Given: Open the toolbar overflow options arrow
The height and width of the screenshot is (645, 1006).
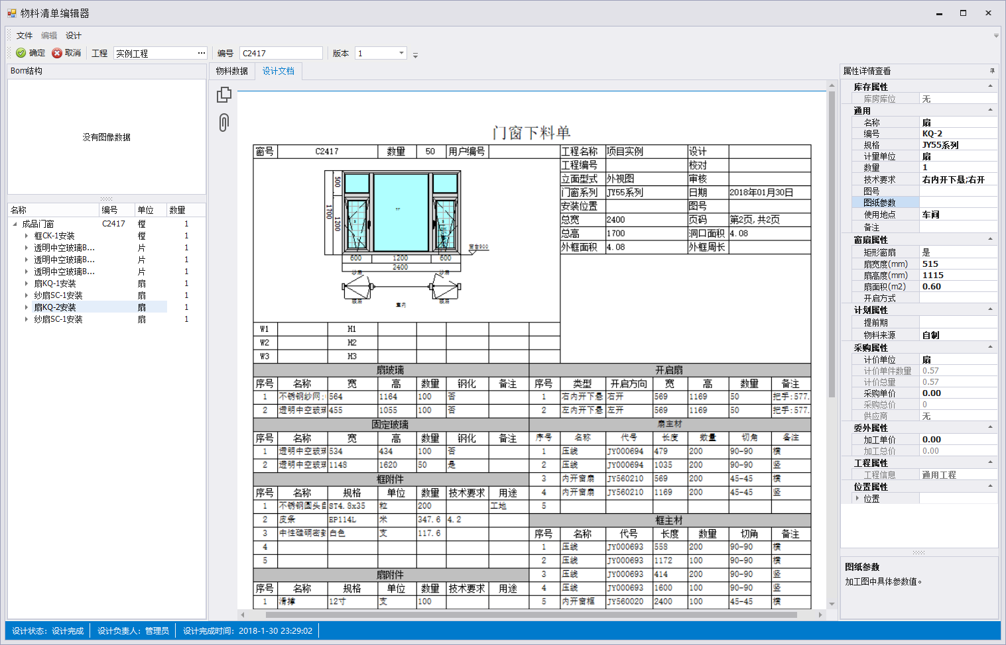Looking at the screenshot, I should [x=415, y=56].
